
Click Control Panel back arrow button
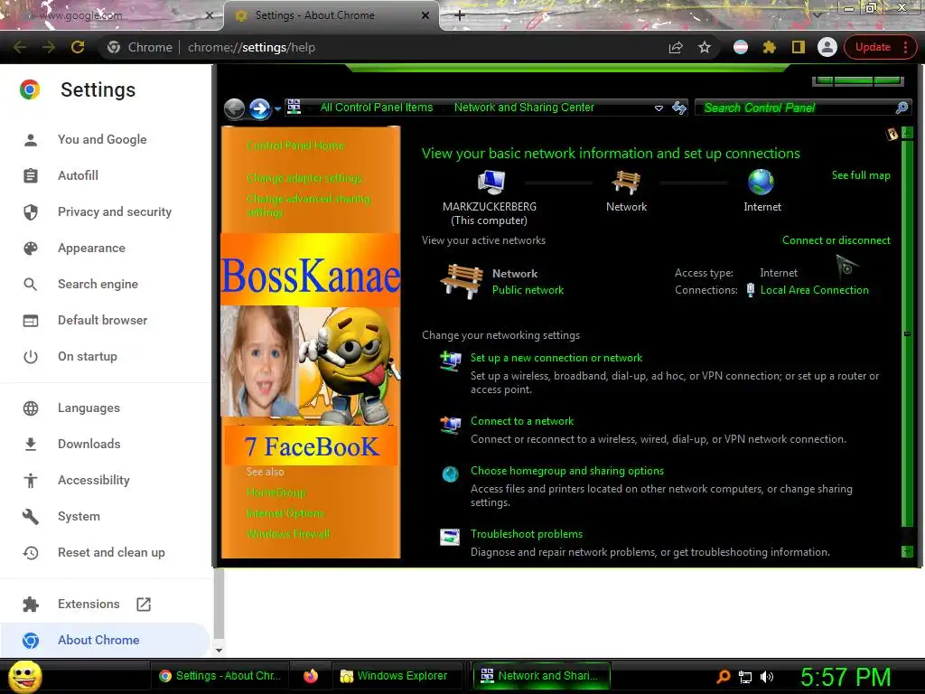[x=235, y=108]
